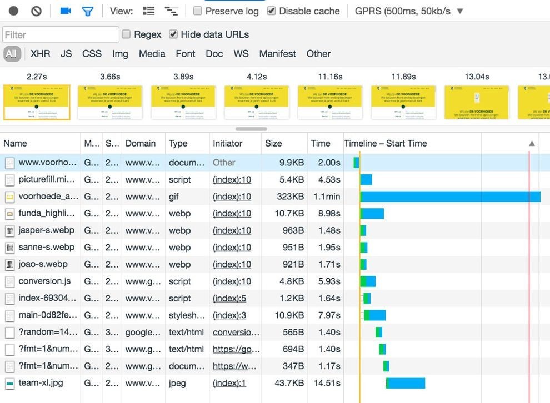Select the voorhoede gif file icon row

10,197
